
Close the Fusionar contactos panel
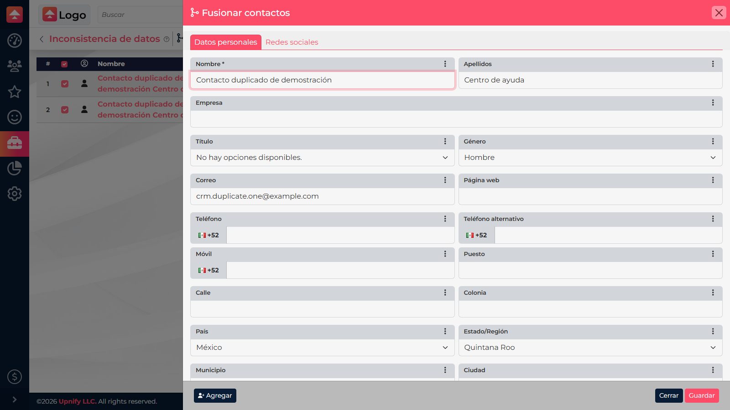tap(719, 13)
